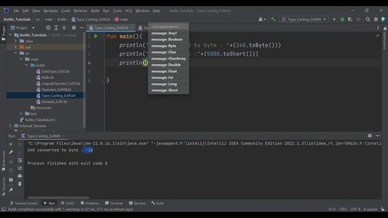Collapse the kotlin folder

tap(27, 65)
